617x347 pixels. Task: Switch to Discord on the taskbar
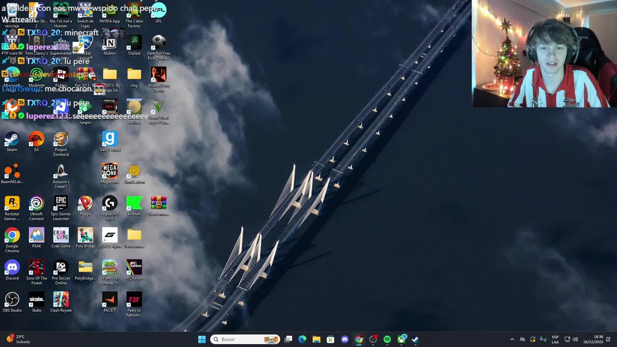point(345,339)
